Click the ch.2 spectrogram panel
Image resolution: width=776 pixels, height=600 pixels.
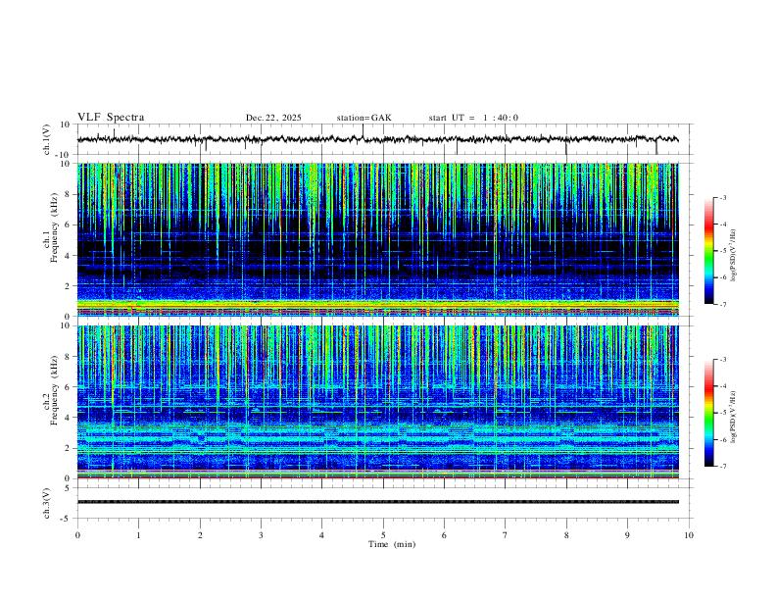(x=378, y=402)
